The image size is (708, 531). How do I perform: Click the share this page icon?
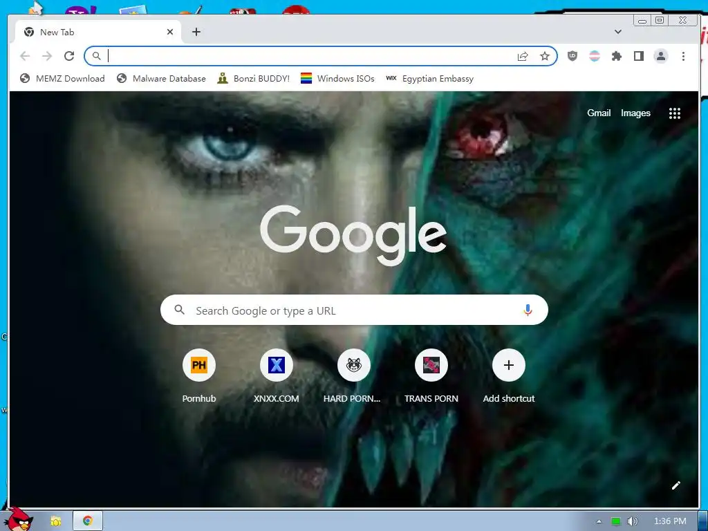tap(523, 56)
